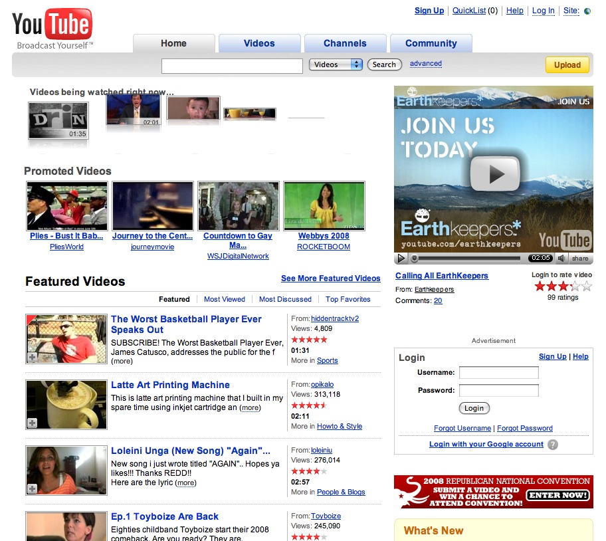Open QuickList in the header
This screenshot has height=541, width=606.
(469, 11)
